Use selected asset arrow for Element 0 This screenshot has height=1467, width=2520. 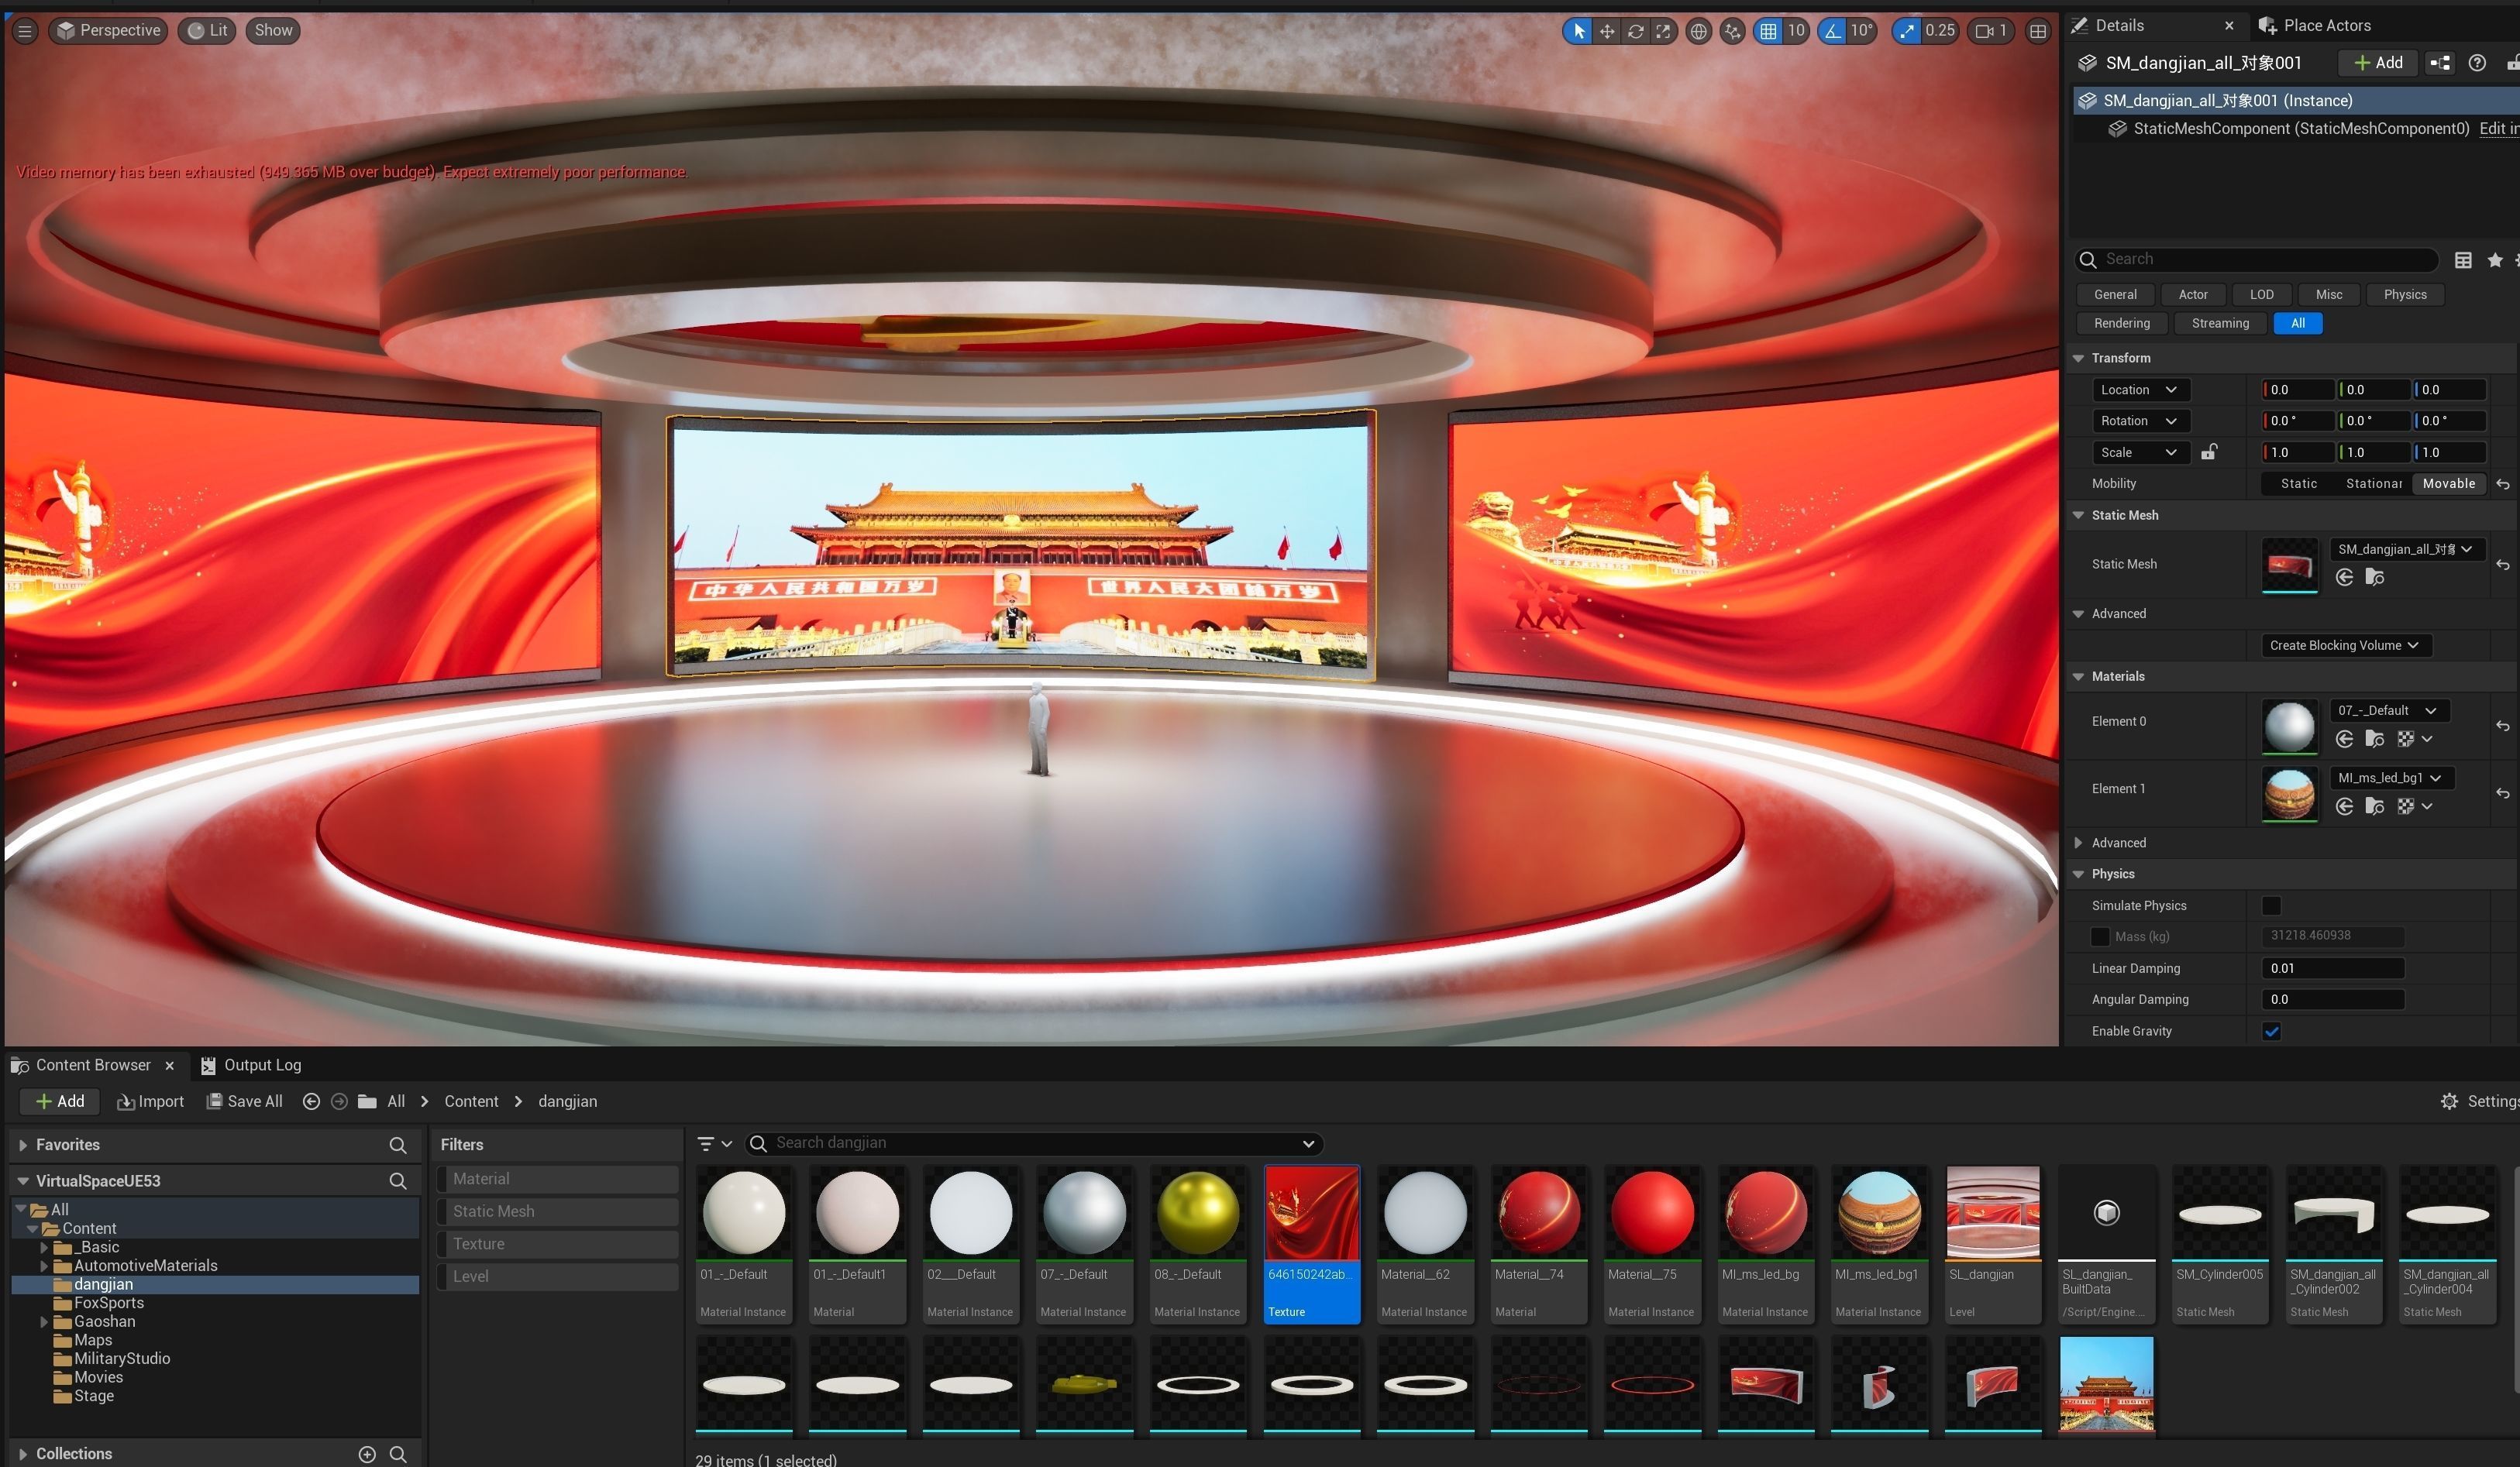point(2344,738)
